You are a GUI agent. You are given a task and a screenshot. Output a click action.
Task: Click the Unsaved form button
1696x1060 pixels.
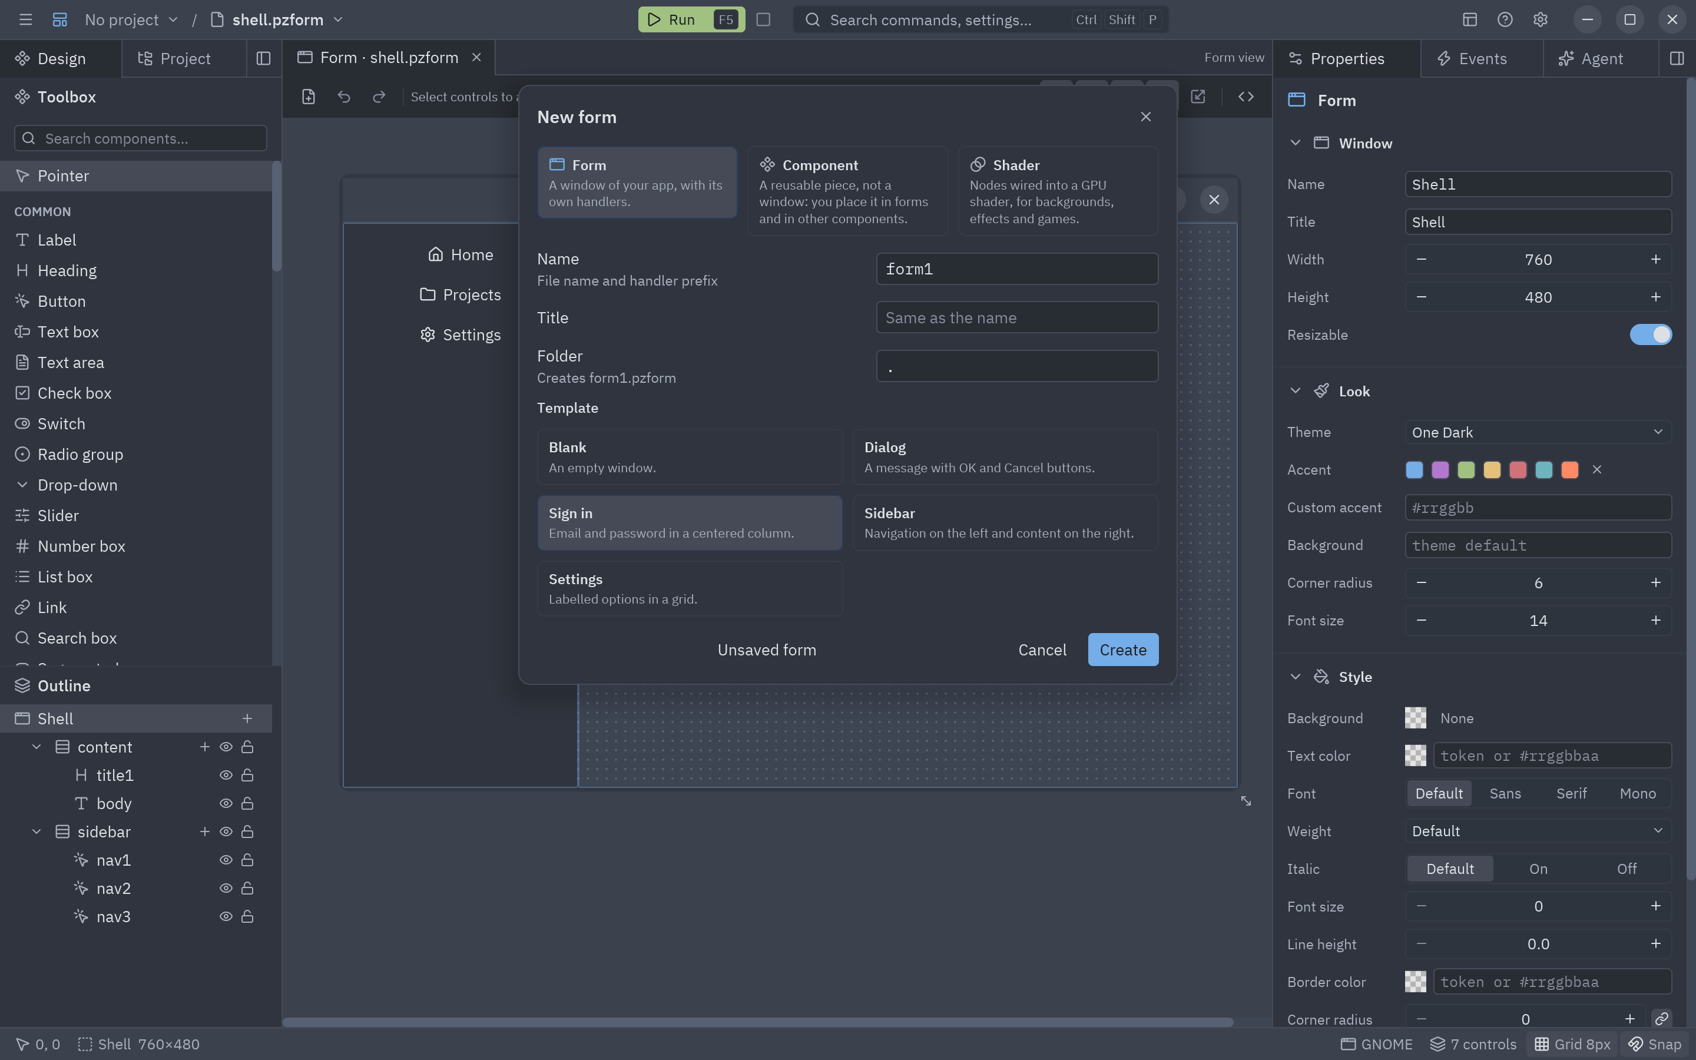[x=767, y=650]
